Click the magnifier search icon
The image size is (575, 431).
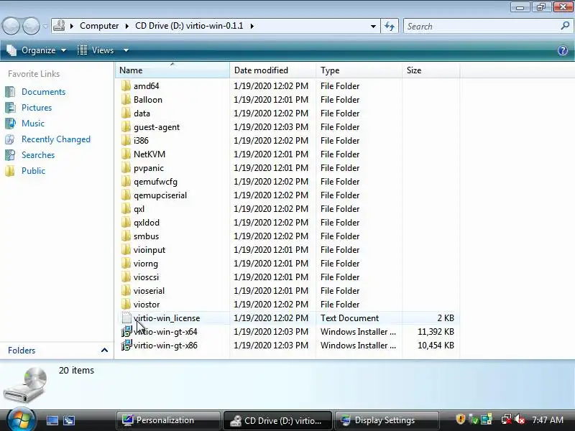click(x=565, y=26)
